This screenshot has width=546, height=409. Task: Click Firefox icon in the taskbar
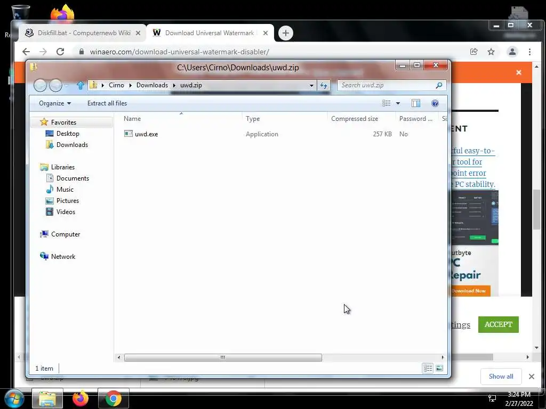pos(81,398)
